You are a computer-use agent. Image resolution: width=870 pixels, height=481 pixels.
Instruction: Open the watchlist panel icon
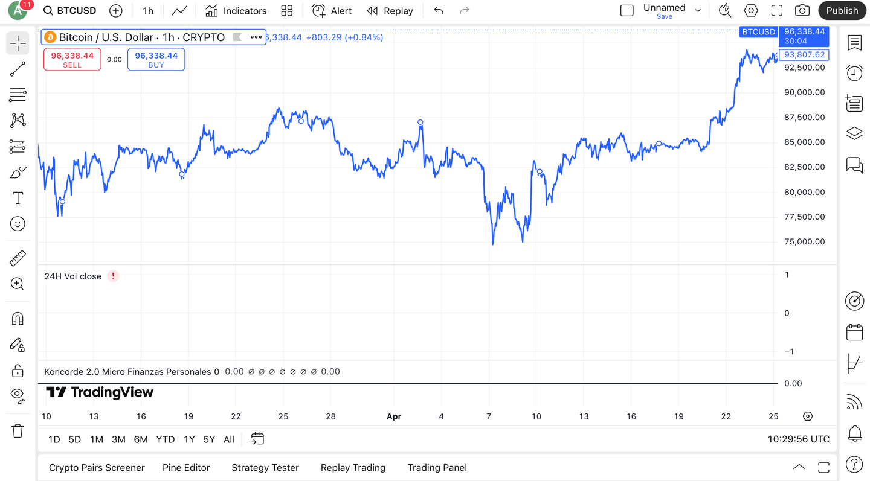(x=854, y=43)
